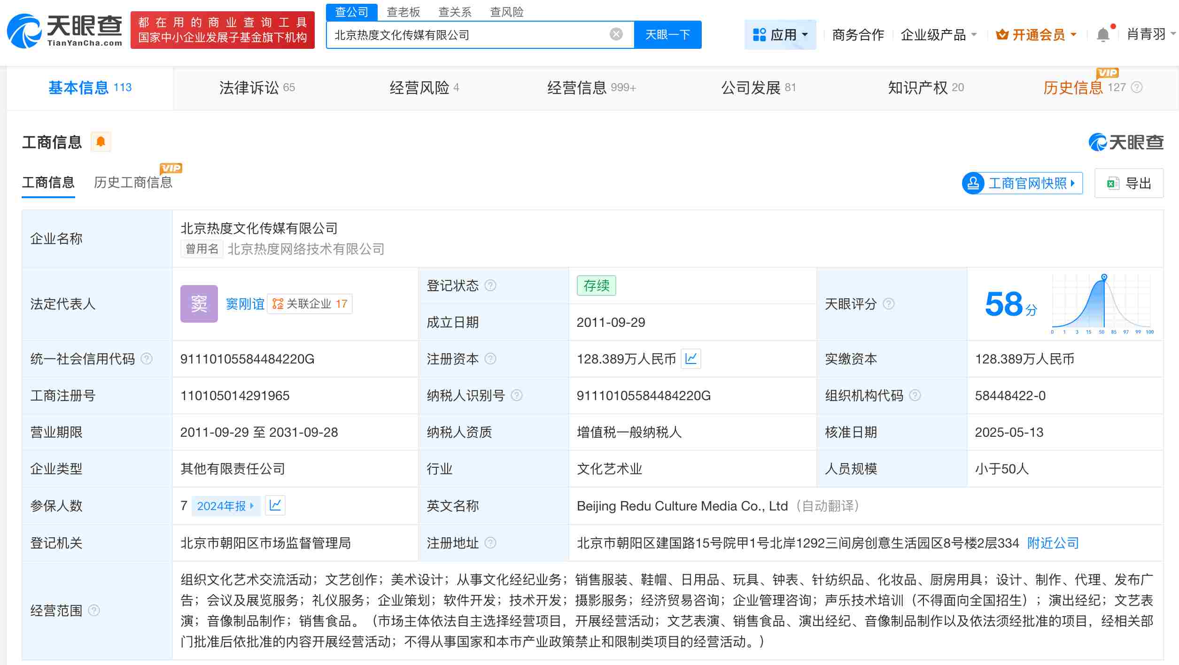
Task: Click the question mark icon beside 天眼评分
Action: 889,304
